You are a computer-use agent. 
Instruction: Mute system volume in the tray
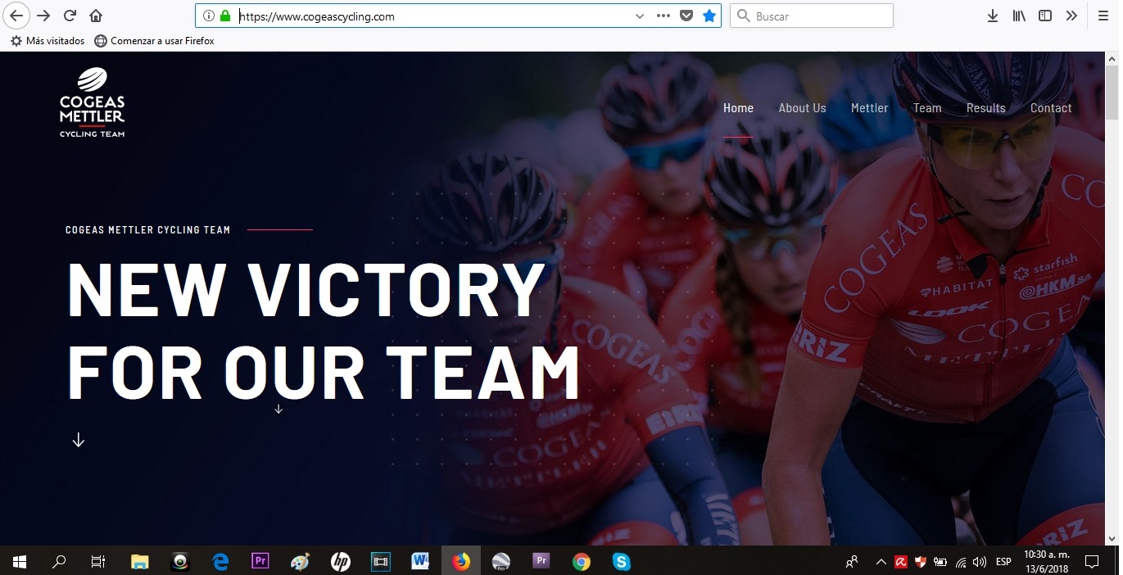tap(980, 562)
